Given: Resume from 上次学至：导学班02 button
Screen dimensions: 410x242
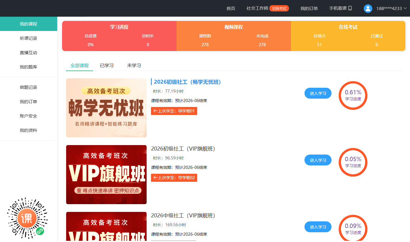Looking at the screenshot, I should tap(174, 178).
